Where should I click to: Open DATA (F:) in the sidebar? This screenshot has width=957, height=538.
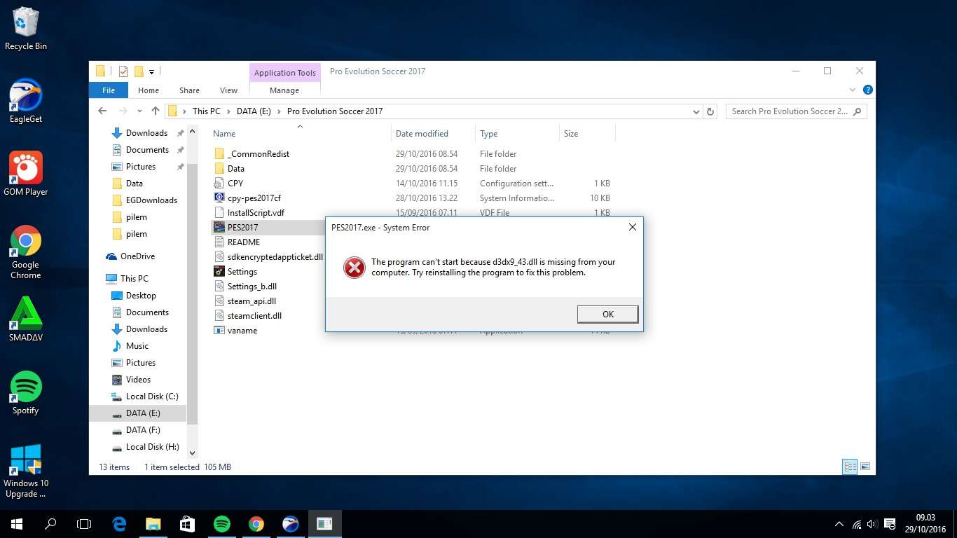point(143,430)
